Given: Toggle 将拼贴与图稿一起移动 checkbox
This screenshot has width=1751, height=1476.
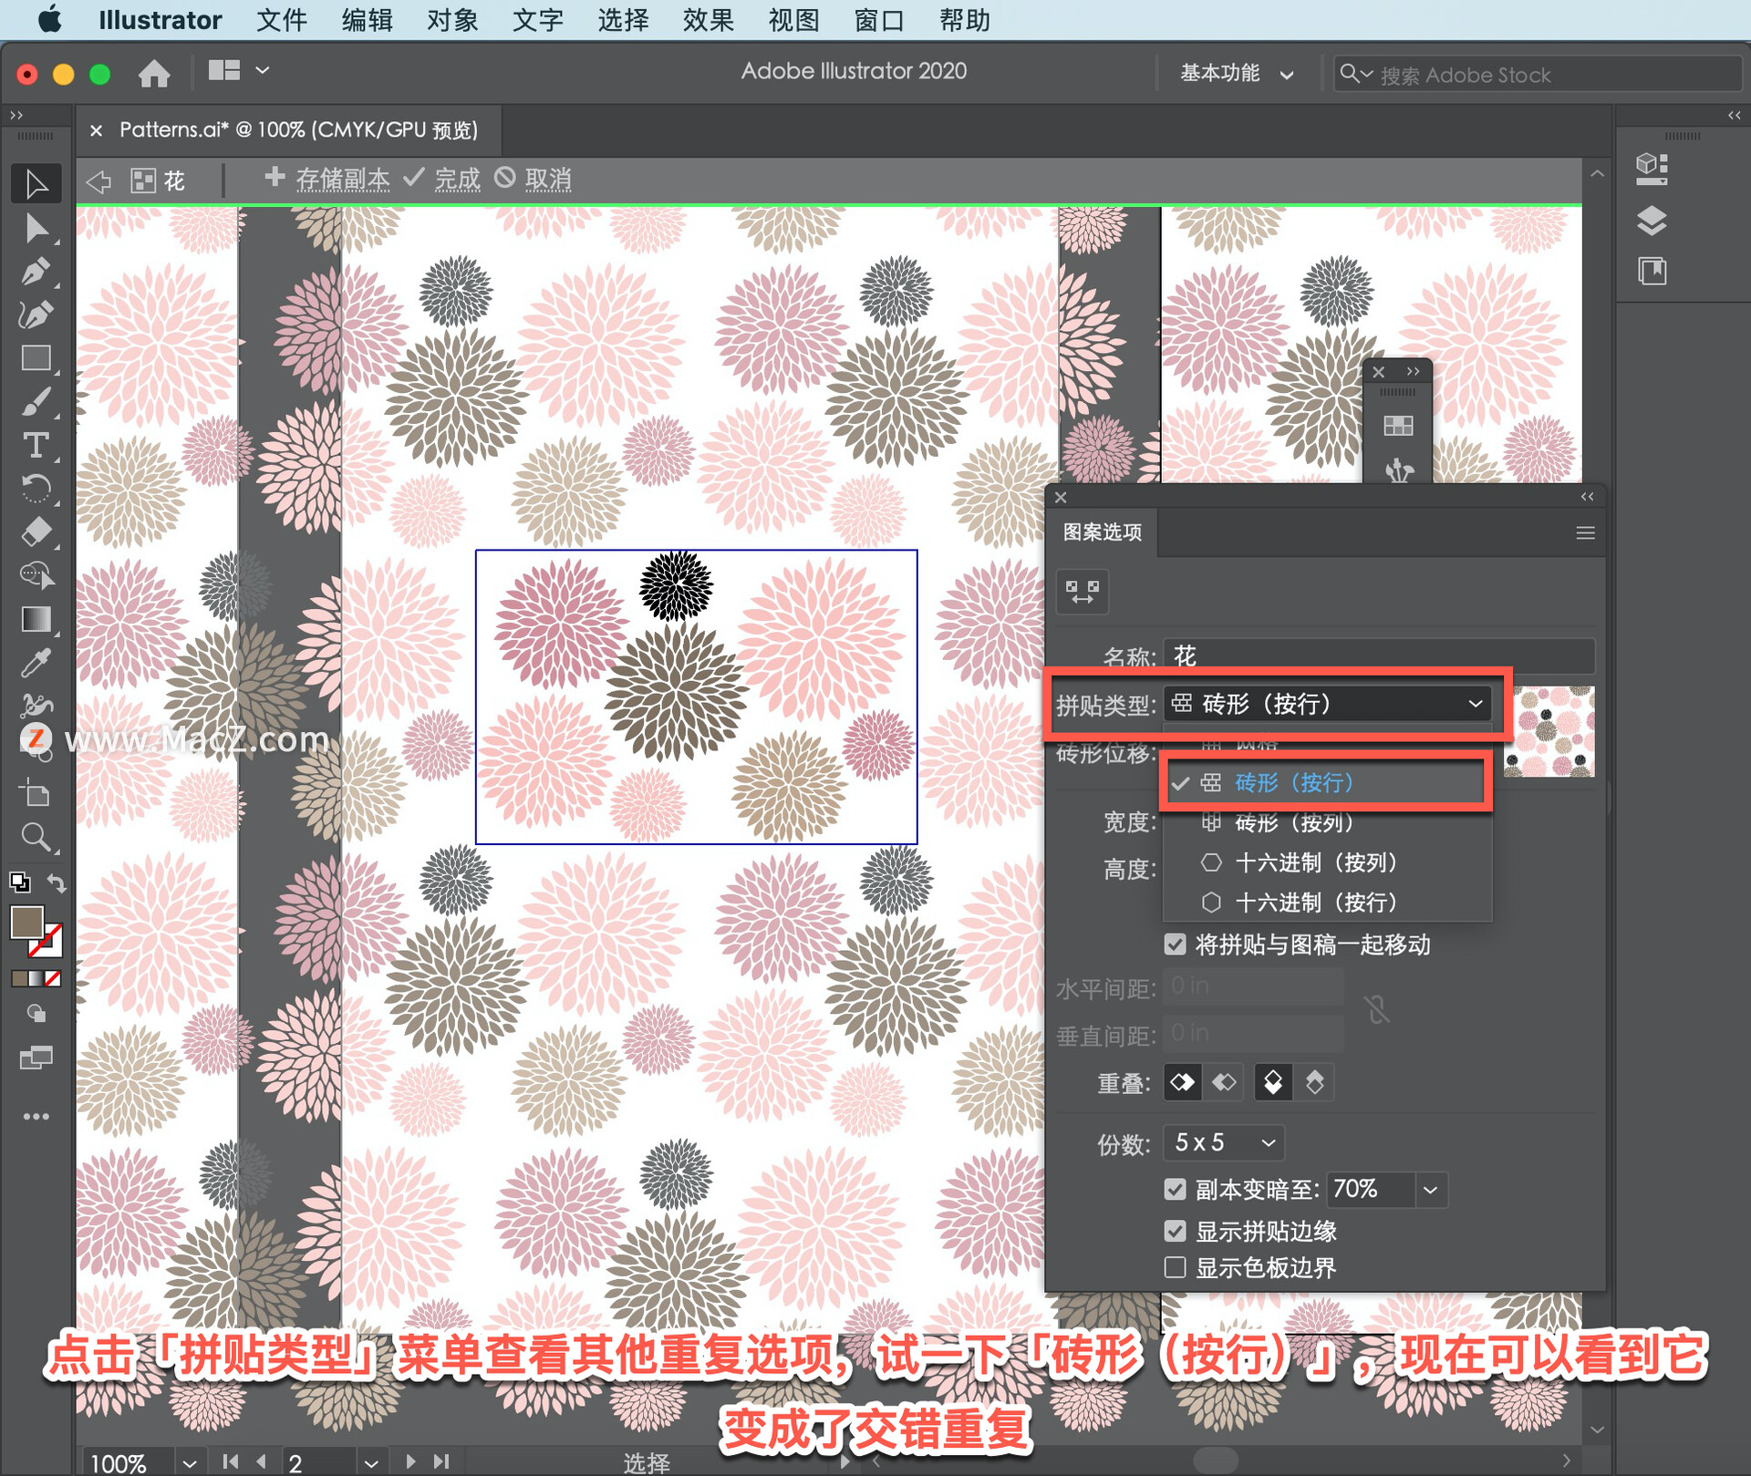Looking at the screenshot, I should 1175,944.
